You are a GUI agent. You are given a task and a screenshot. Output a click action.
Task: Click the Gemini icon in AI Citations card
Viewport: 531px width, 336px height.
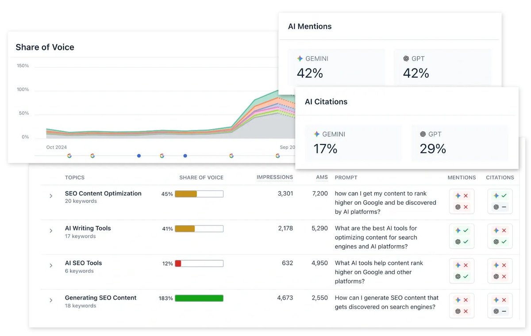tap(316, 134)
